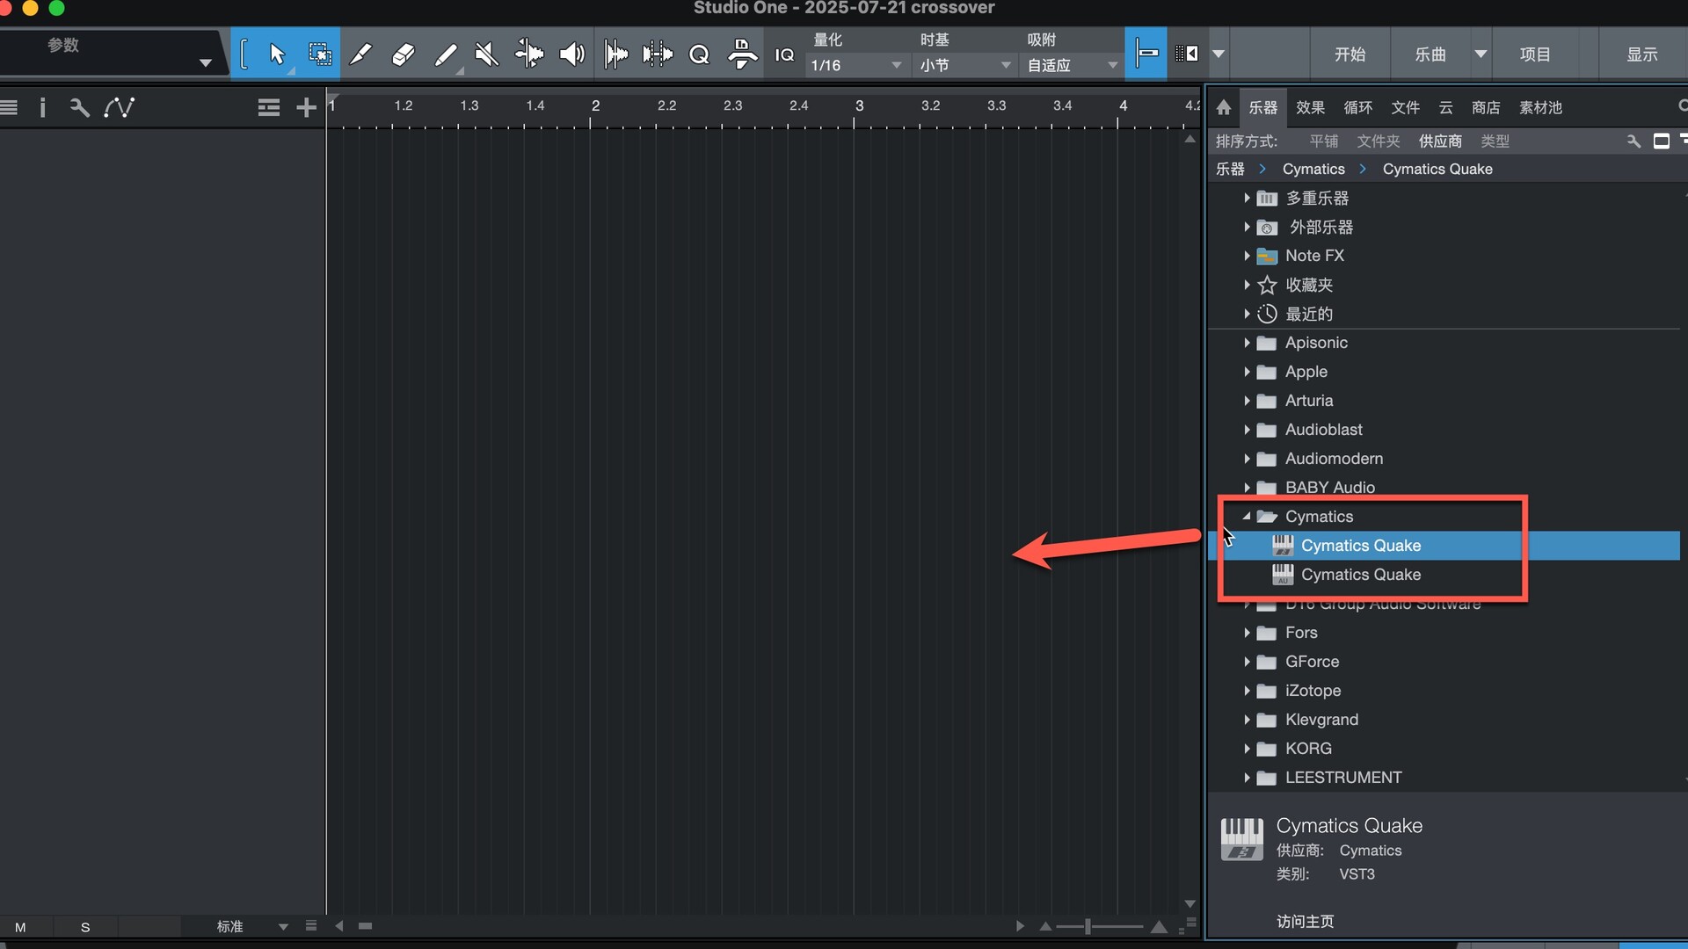Select the Split (knife) tool
This screenshot has height=949, width=1688.
click(x=360, y=54)
